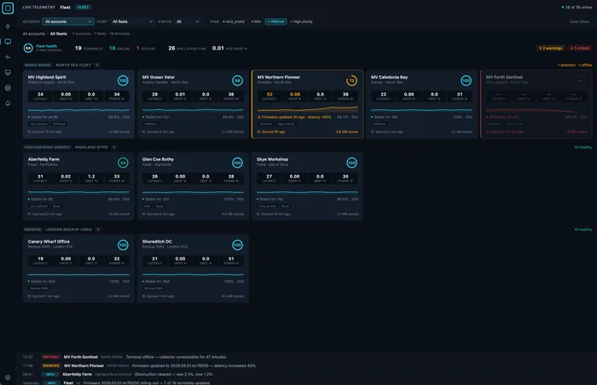Open the globe-style sidebar icon
The image size is (597, 385).
(x=8, y=88)
